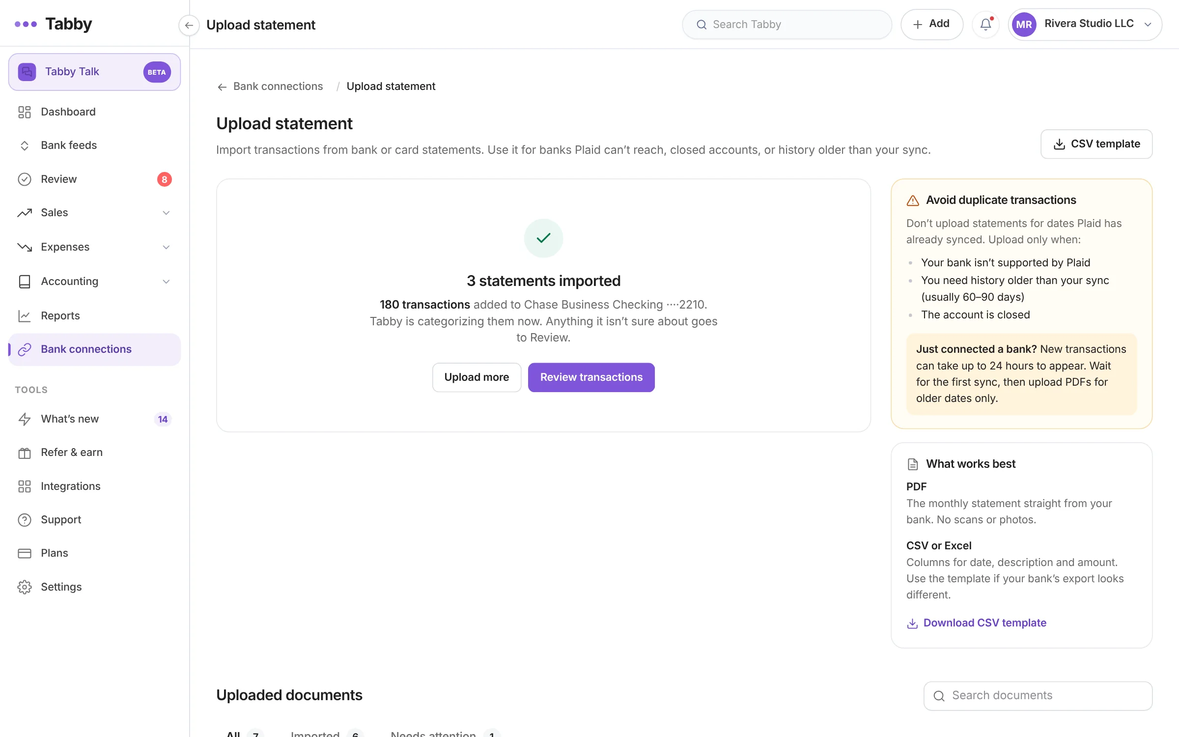Click the "3 statements imported" heading
This screenshot has height=737, width=1179.
(x=544, y=281)
